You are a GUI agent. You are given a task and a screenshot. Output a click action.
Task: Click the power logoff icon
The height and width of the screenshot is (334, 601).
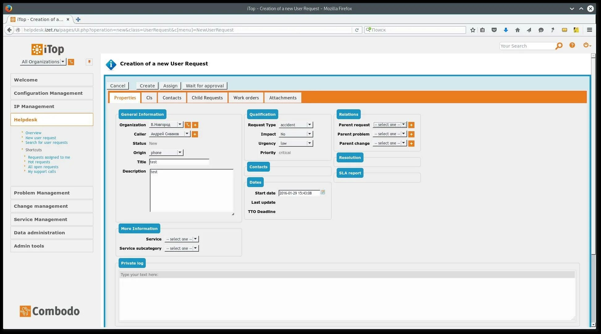[586, 45]
